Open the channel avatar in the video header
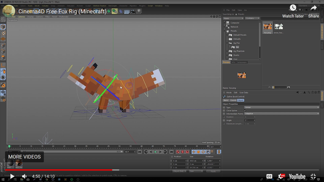This screenshot has height=182, width=324. click(x=9, y=11)
